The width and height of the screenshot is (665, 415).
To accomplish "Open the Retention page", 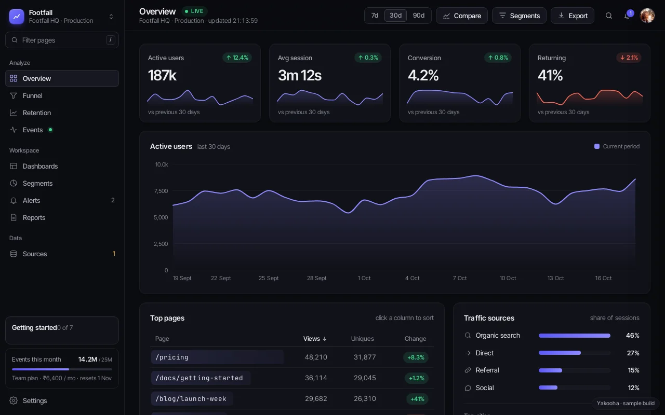I will (62, 113).
